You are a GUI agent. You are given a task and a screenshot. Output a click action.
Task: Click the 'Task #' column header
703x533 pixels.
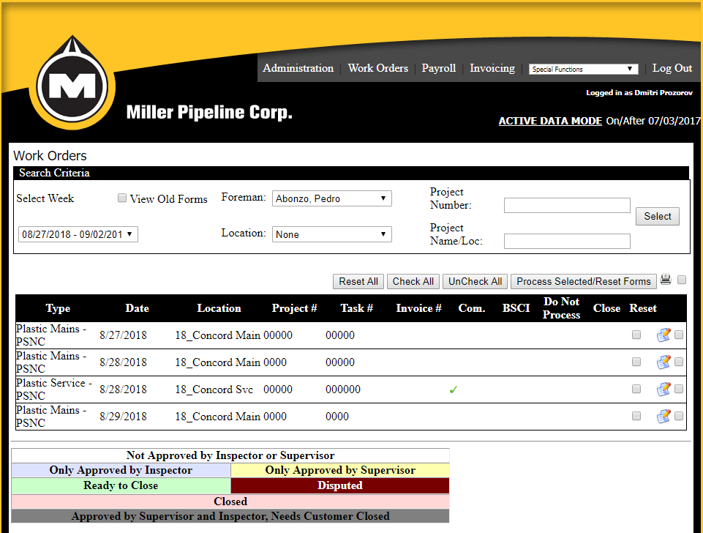(356, 308)
